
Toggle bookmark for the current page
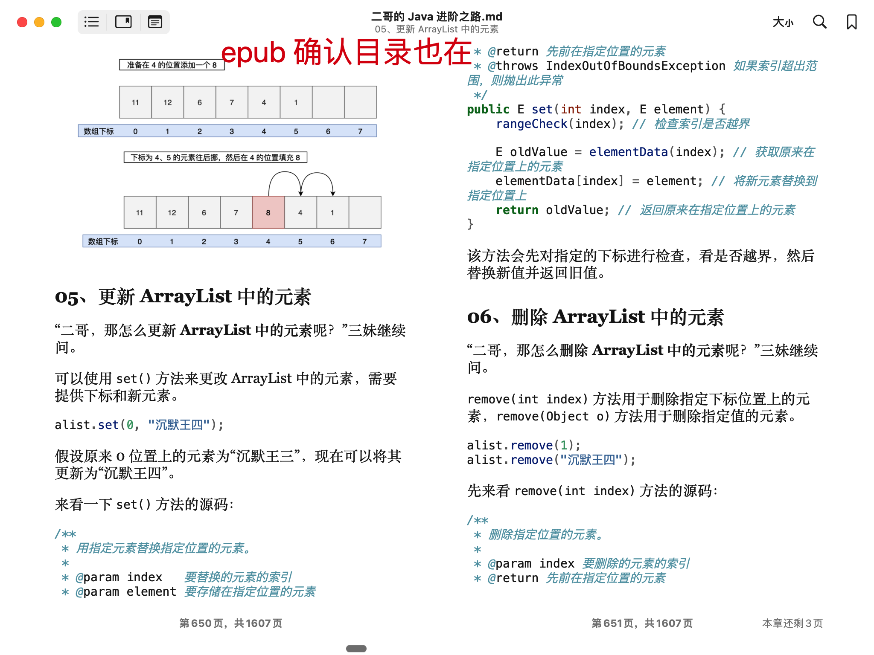[851, 22]
